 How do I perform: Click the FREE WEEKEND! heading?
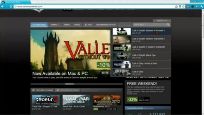142,84
